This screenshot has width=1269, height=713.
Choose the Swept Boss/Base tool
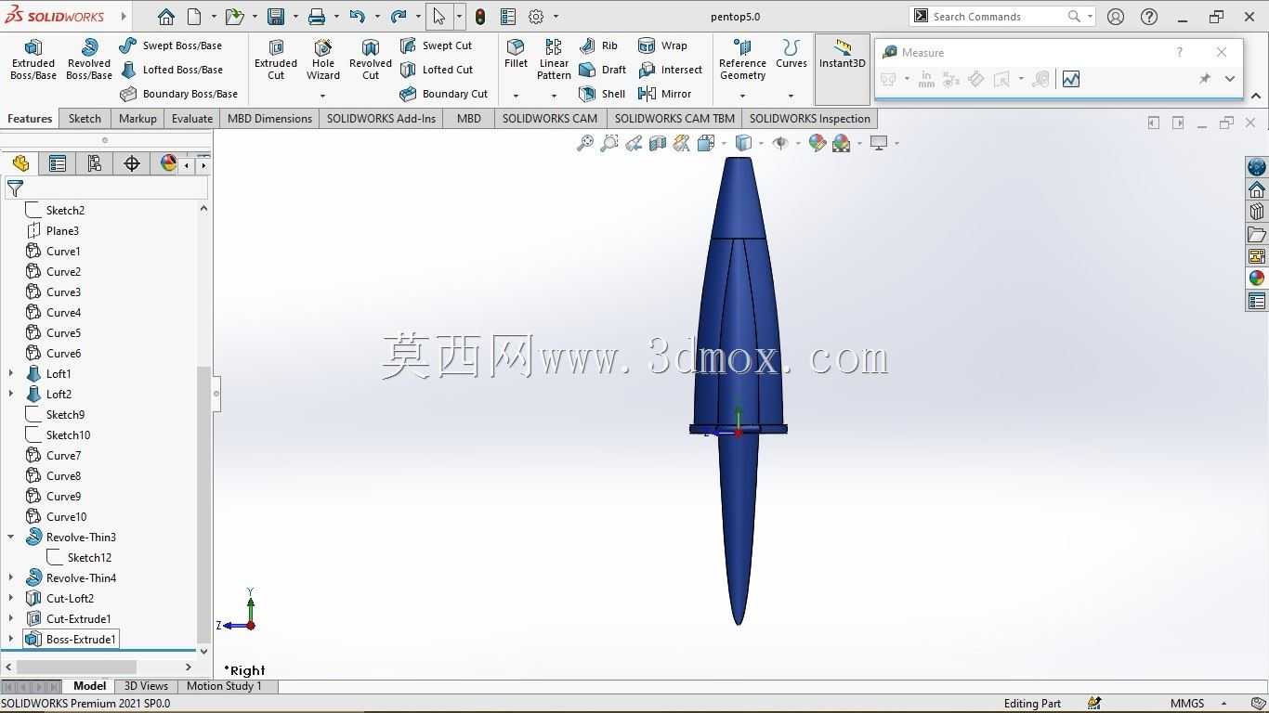point(171,45)
